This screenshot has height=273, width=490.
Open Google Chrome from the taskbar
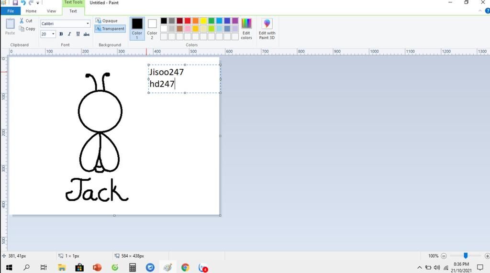[185, 267]
